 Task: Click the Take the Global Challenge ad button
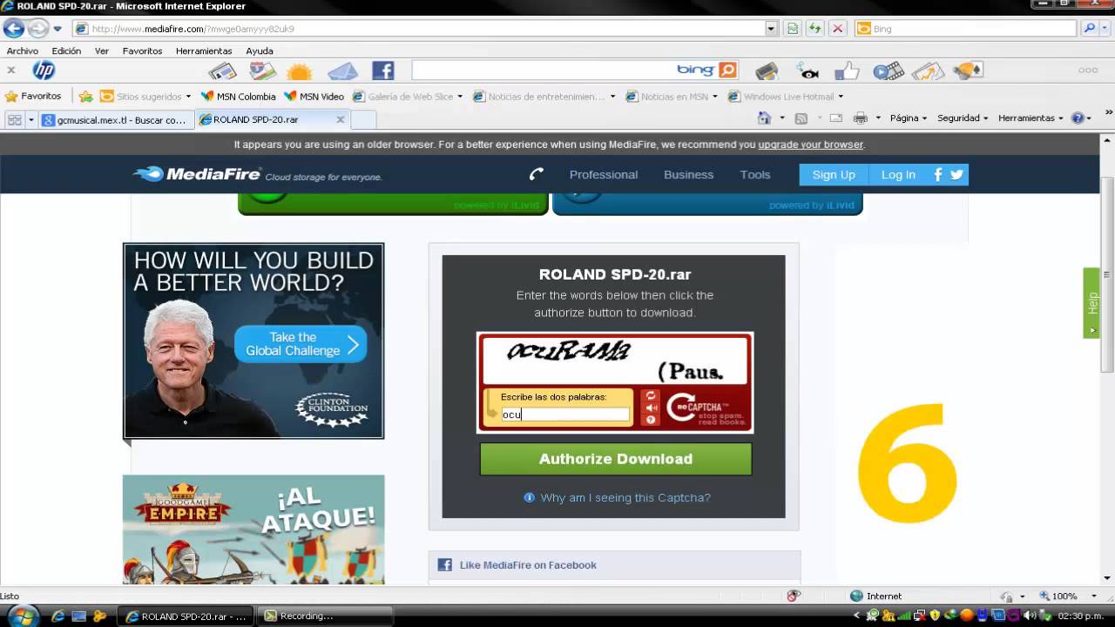tap(301, 344)
